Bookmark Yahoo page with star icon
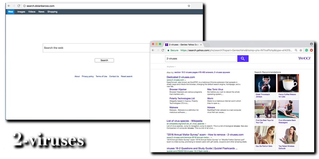319x159 pixels. tap(301, 50)
